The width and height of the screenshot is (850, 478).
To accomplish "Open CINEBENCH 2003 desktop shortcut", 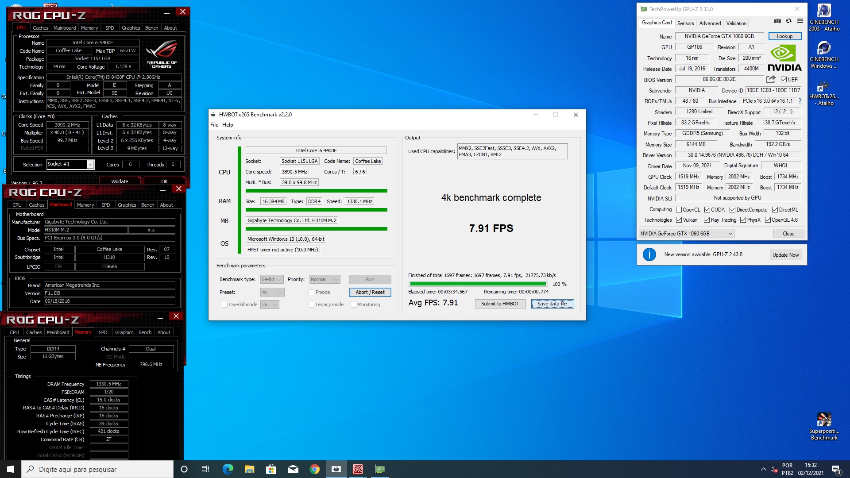I will [824, 18].
